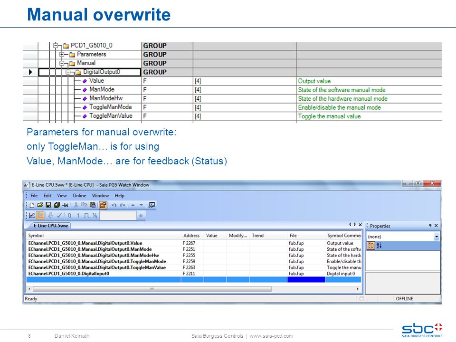
Task: Toggle the highlighted Properties window icon
Action: tap(103, 205)
